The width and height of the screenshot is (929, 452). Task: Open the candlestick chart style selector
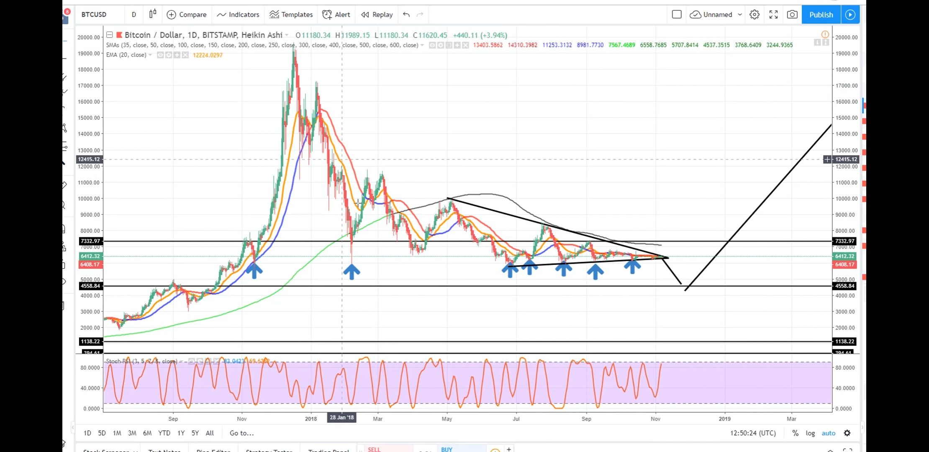(x=153, y=14)
